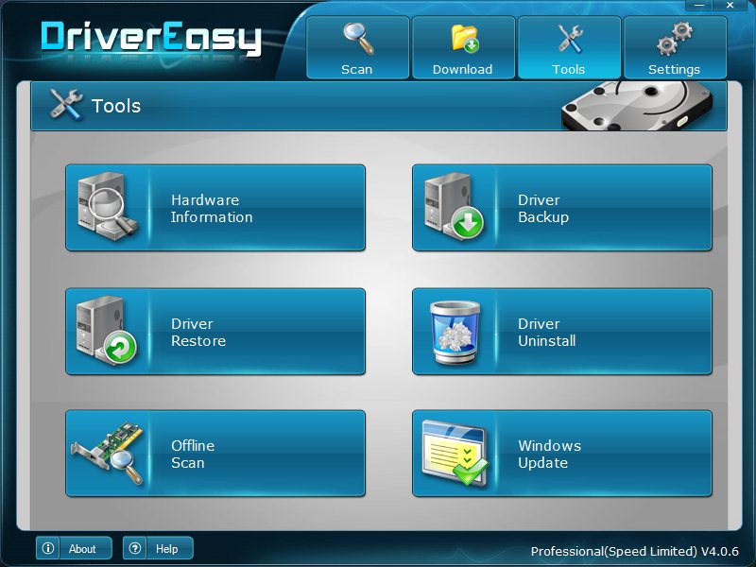This screenshot has width=756, height=567.
Task: Start an Offline Scan
Action: 215,454
